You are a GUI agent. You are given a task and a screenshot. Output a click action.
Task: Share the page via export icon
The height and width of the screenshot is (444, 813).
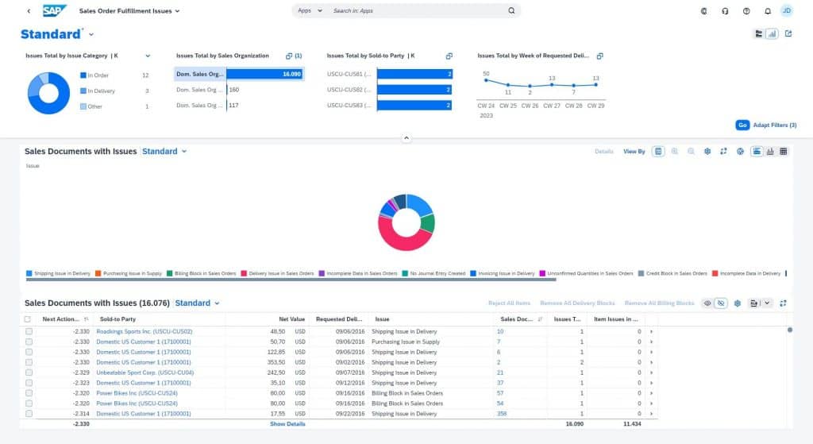pos(788,33)
